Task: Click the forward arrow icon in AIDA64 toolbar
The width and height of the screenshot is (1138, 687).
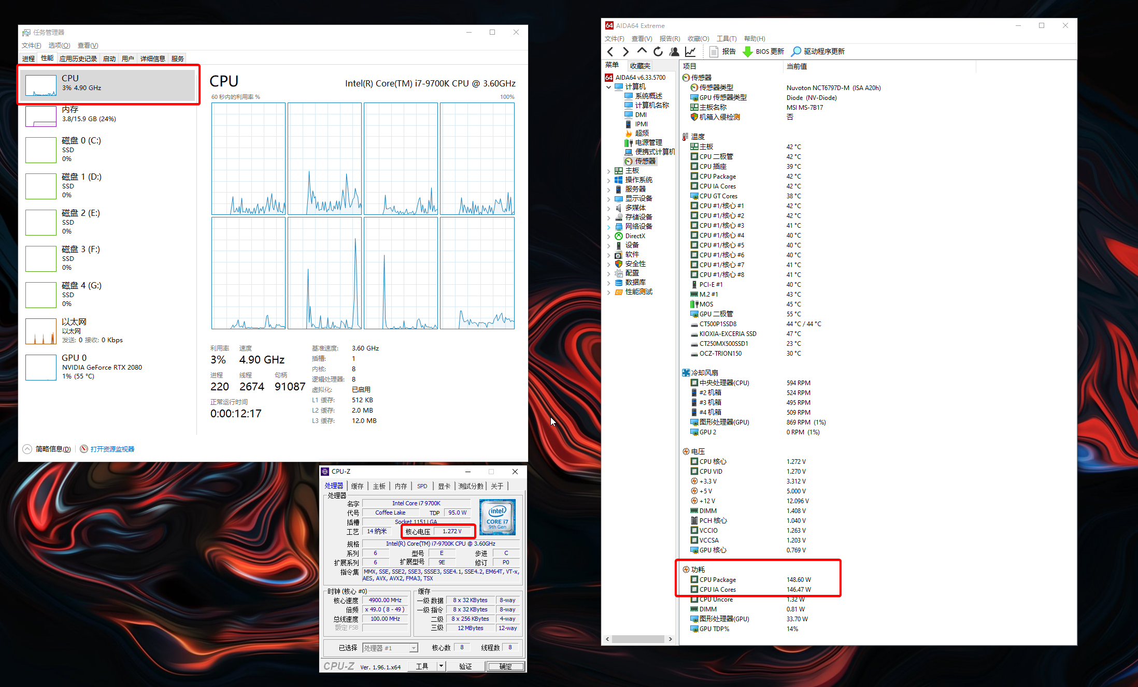Action: pyautogui.click(x=625, y=51)
